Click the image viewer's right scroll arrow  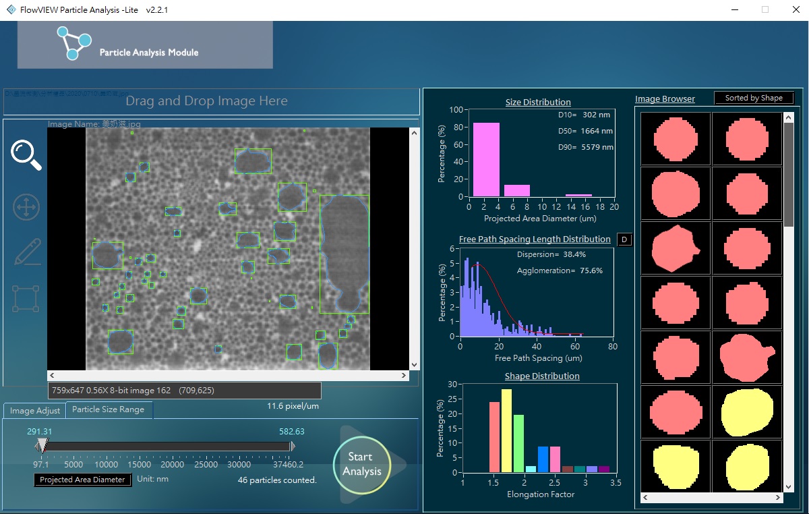coord(404,375)
